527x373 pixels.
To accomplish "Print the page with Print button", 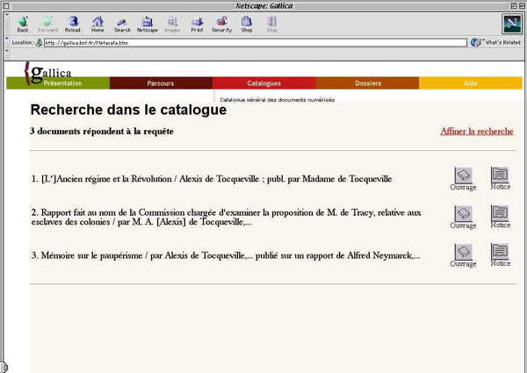I will point(197,25).
